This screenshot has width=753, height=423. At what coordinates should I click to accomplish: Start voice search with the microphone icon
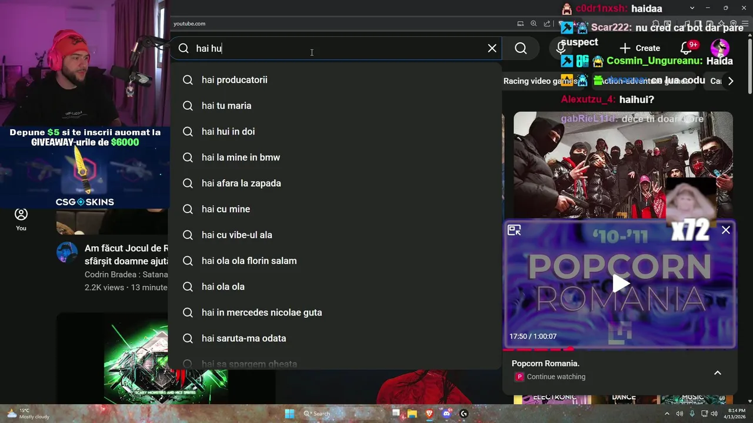coord(560,48)
